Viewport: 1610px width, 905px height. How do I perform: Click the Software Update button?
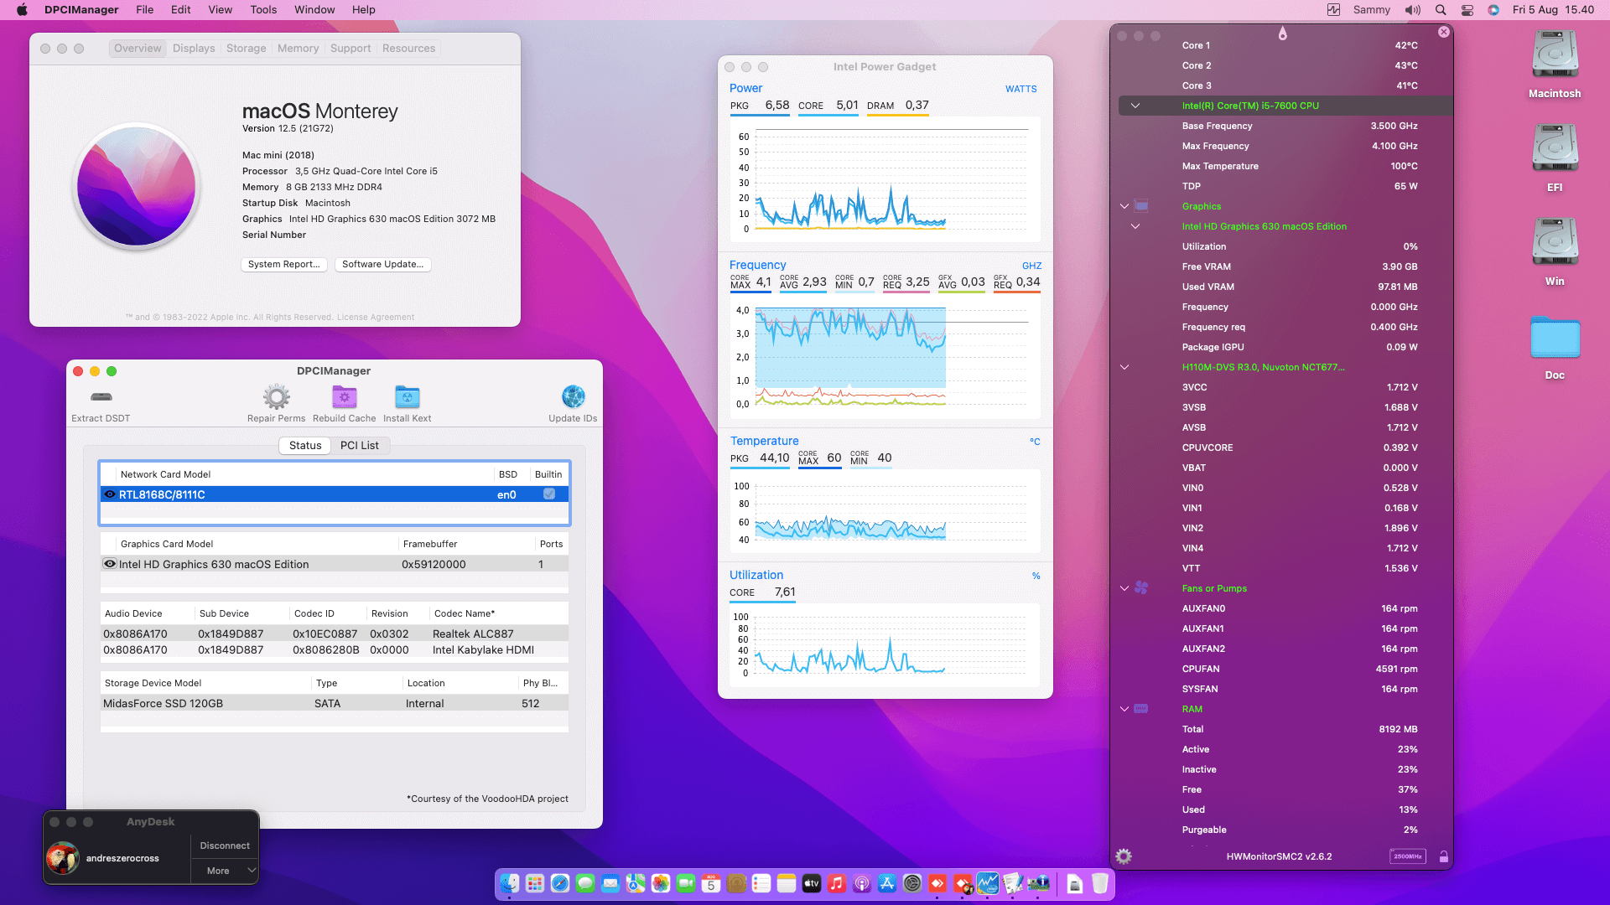(x=382, y=264)
